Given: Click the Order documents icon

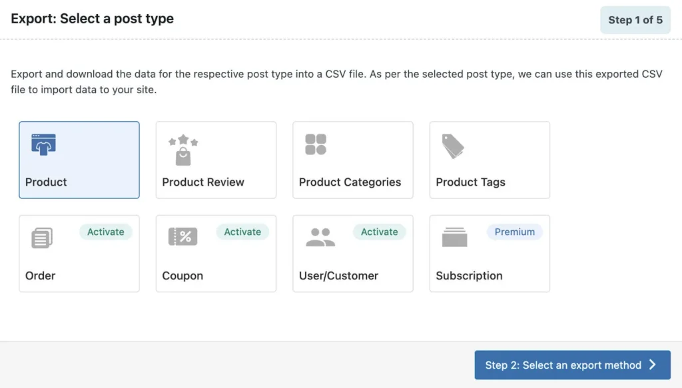Looking at the screenshot, I should coord(42,238).
